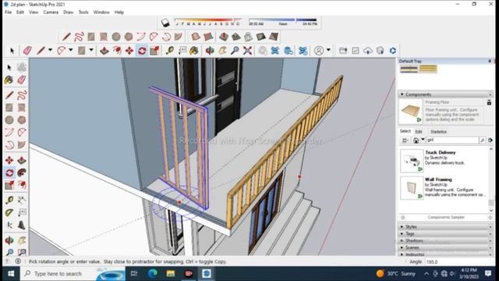Select the Sandbox Flip Edge tool

pyautogui.click(x=274, y=37)
